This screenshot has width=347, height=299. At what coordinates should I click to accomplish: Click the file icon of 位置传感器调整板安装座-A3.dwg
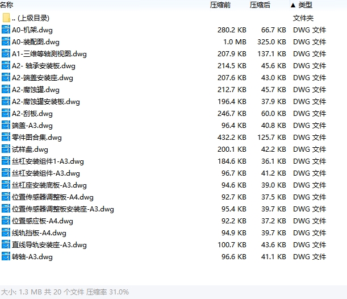(6, 209)
